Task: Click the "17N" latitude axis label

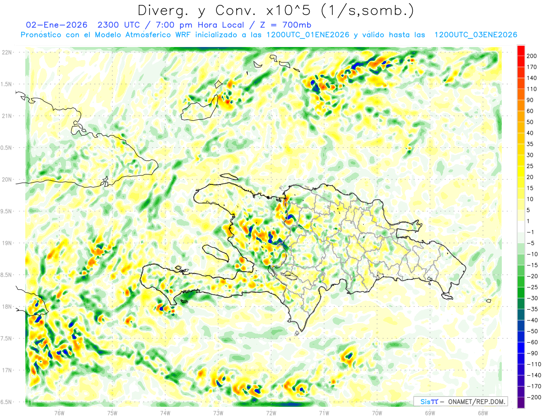Action: coord(7,370)
